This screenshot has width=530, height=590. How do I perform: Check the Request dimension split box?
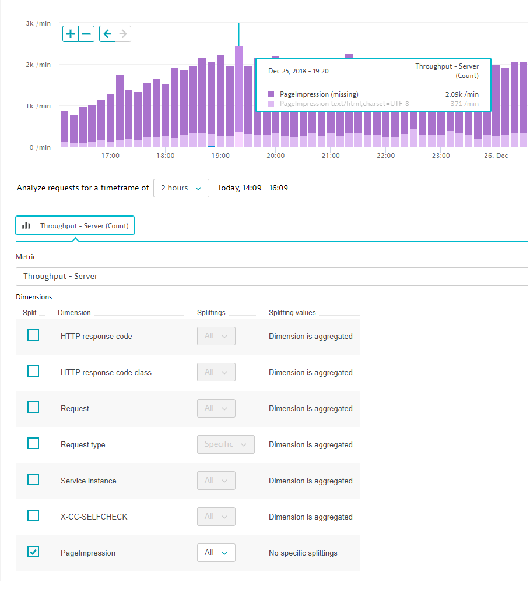tap(33, 408)
